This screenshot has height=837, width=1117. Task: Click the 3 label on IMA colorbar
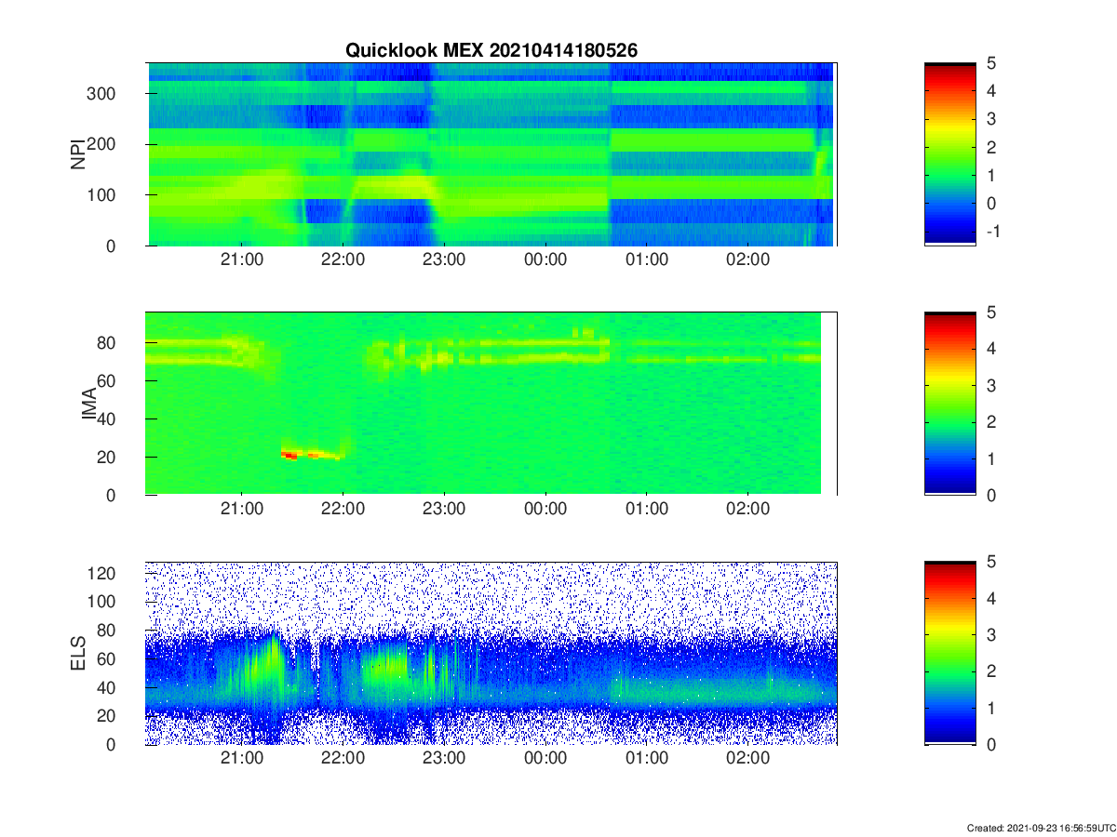(x=992, y=385)
